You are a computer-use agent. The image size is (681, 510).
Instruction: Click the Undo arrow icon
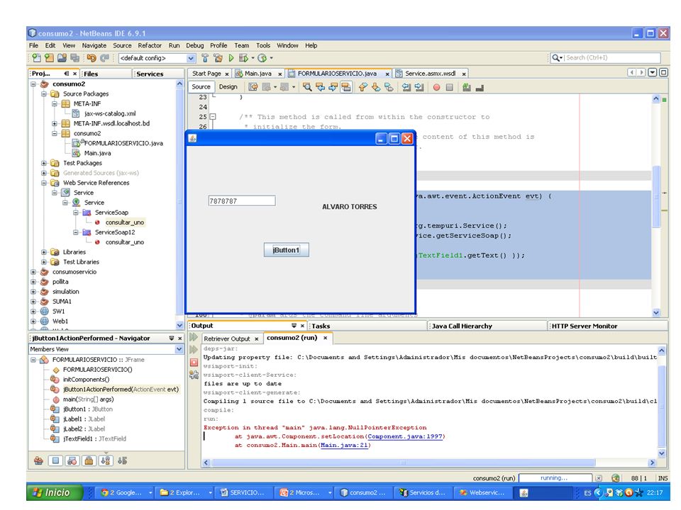point(92,57)
